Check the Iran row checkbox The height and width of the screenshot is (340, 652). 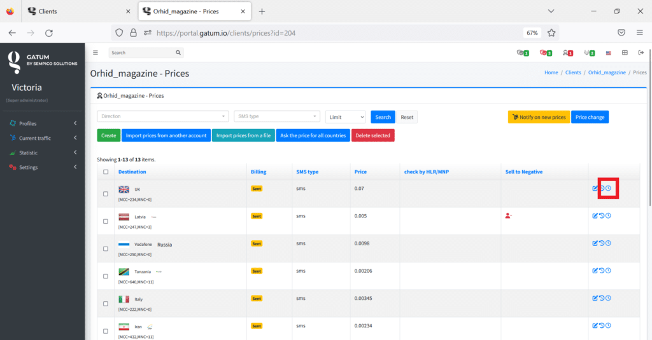point(106,331)
